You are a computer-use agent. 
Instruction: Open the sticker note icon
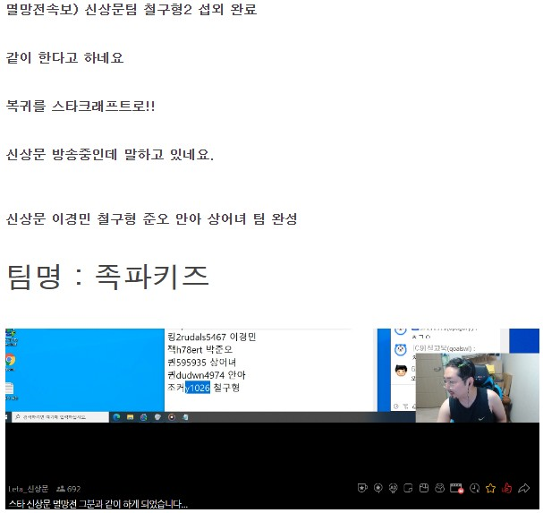pyautogui.click(x=408, y=488)
